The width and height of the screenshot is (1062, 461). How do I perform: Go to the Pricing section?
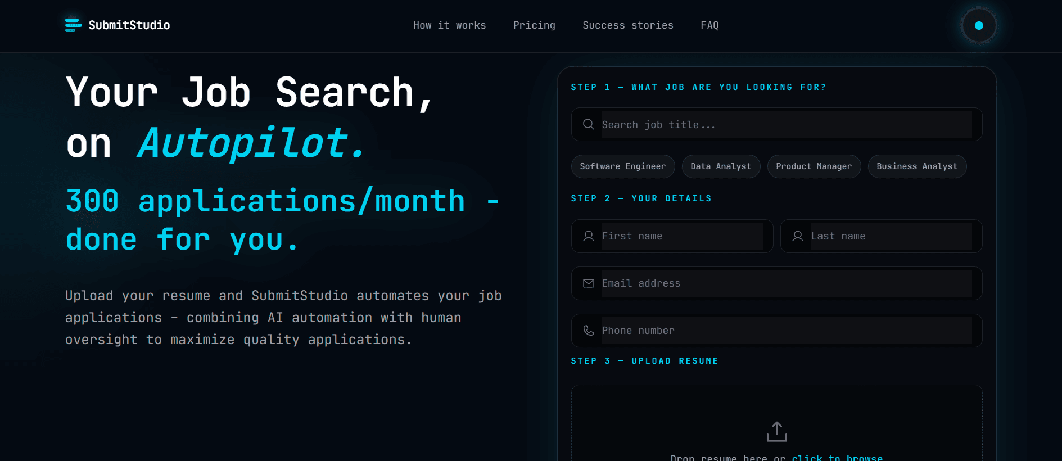[x=534, y=25]
